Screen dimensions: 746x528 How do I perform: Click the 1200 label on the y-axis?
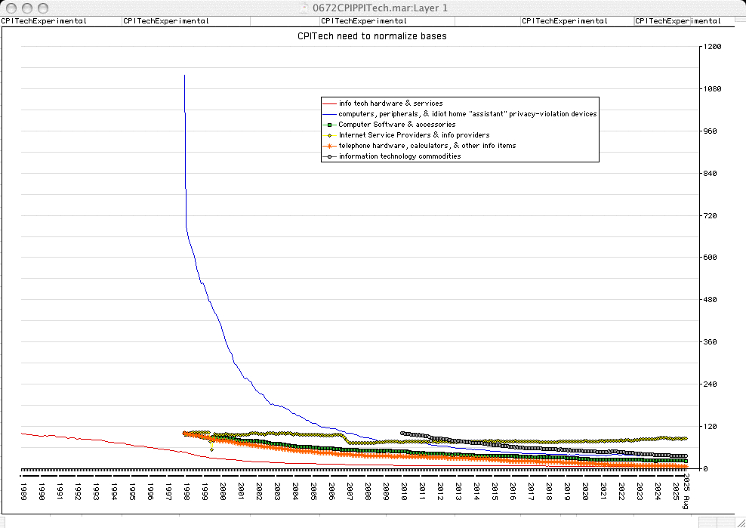[713, 47]
